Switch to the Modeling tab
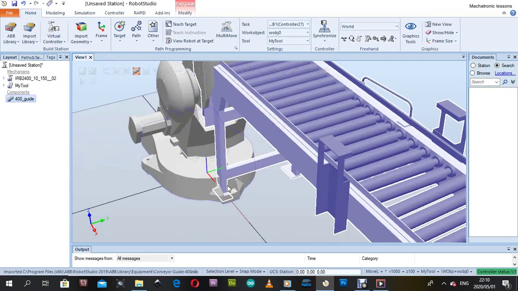 click(55, 13)
